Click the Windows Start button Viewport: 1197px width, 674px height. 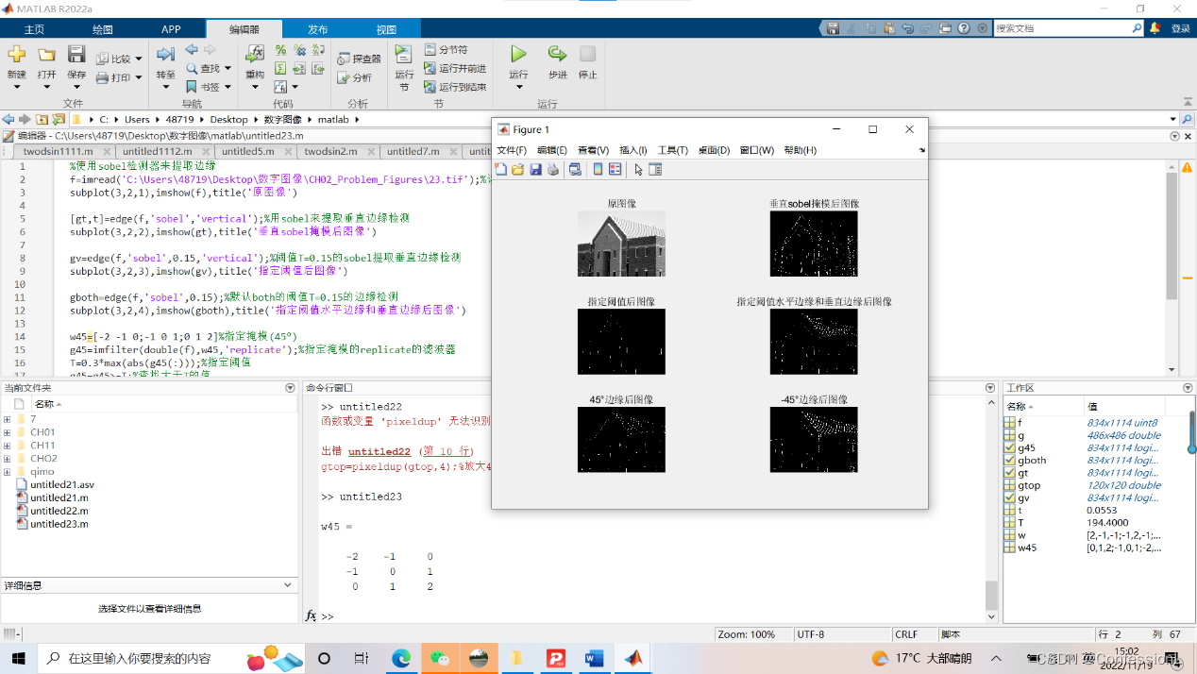[x=18, y=658]
